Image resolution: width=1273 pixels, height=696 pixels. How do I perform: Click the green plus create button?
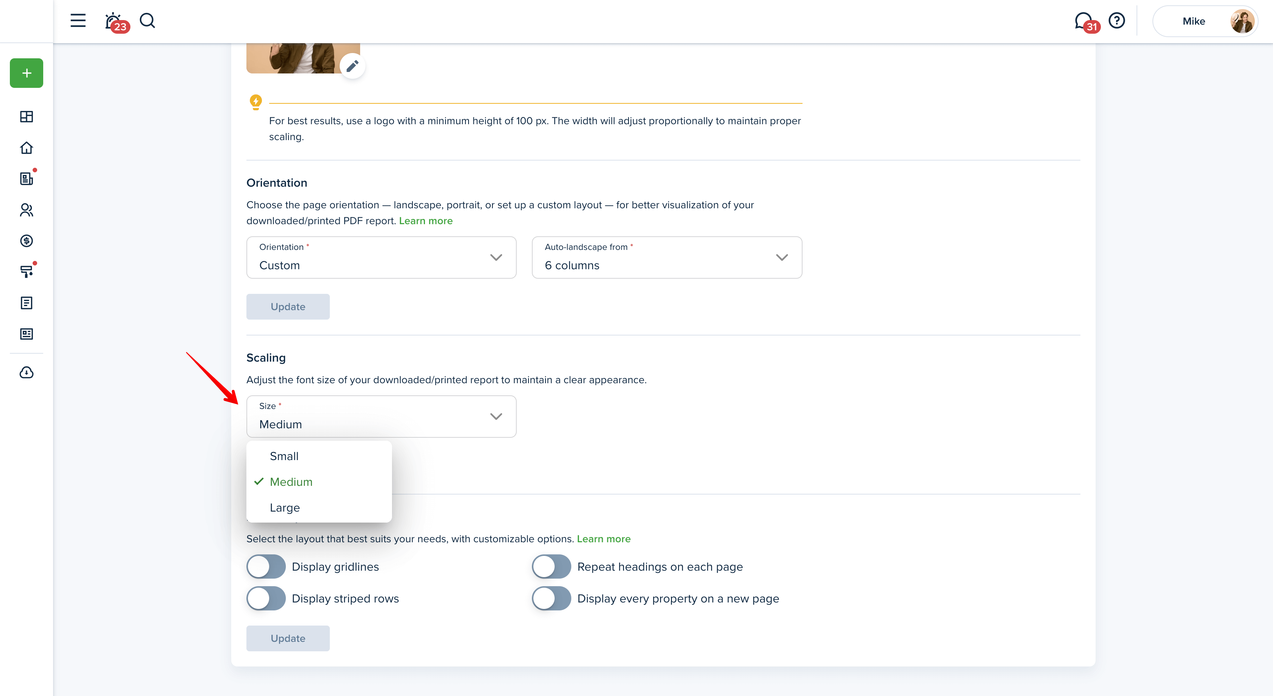coord(26,73)
